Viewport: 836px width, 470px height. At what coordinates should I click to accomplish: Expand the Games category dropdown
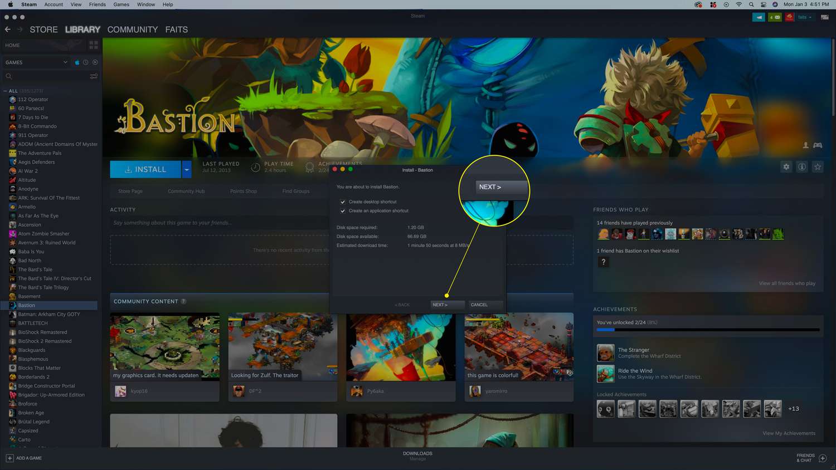[65, 62]
